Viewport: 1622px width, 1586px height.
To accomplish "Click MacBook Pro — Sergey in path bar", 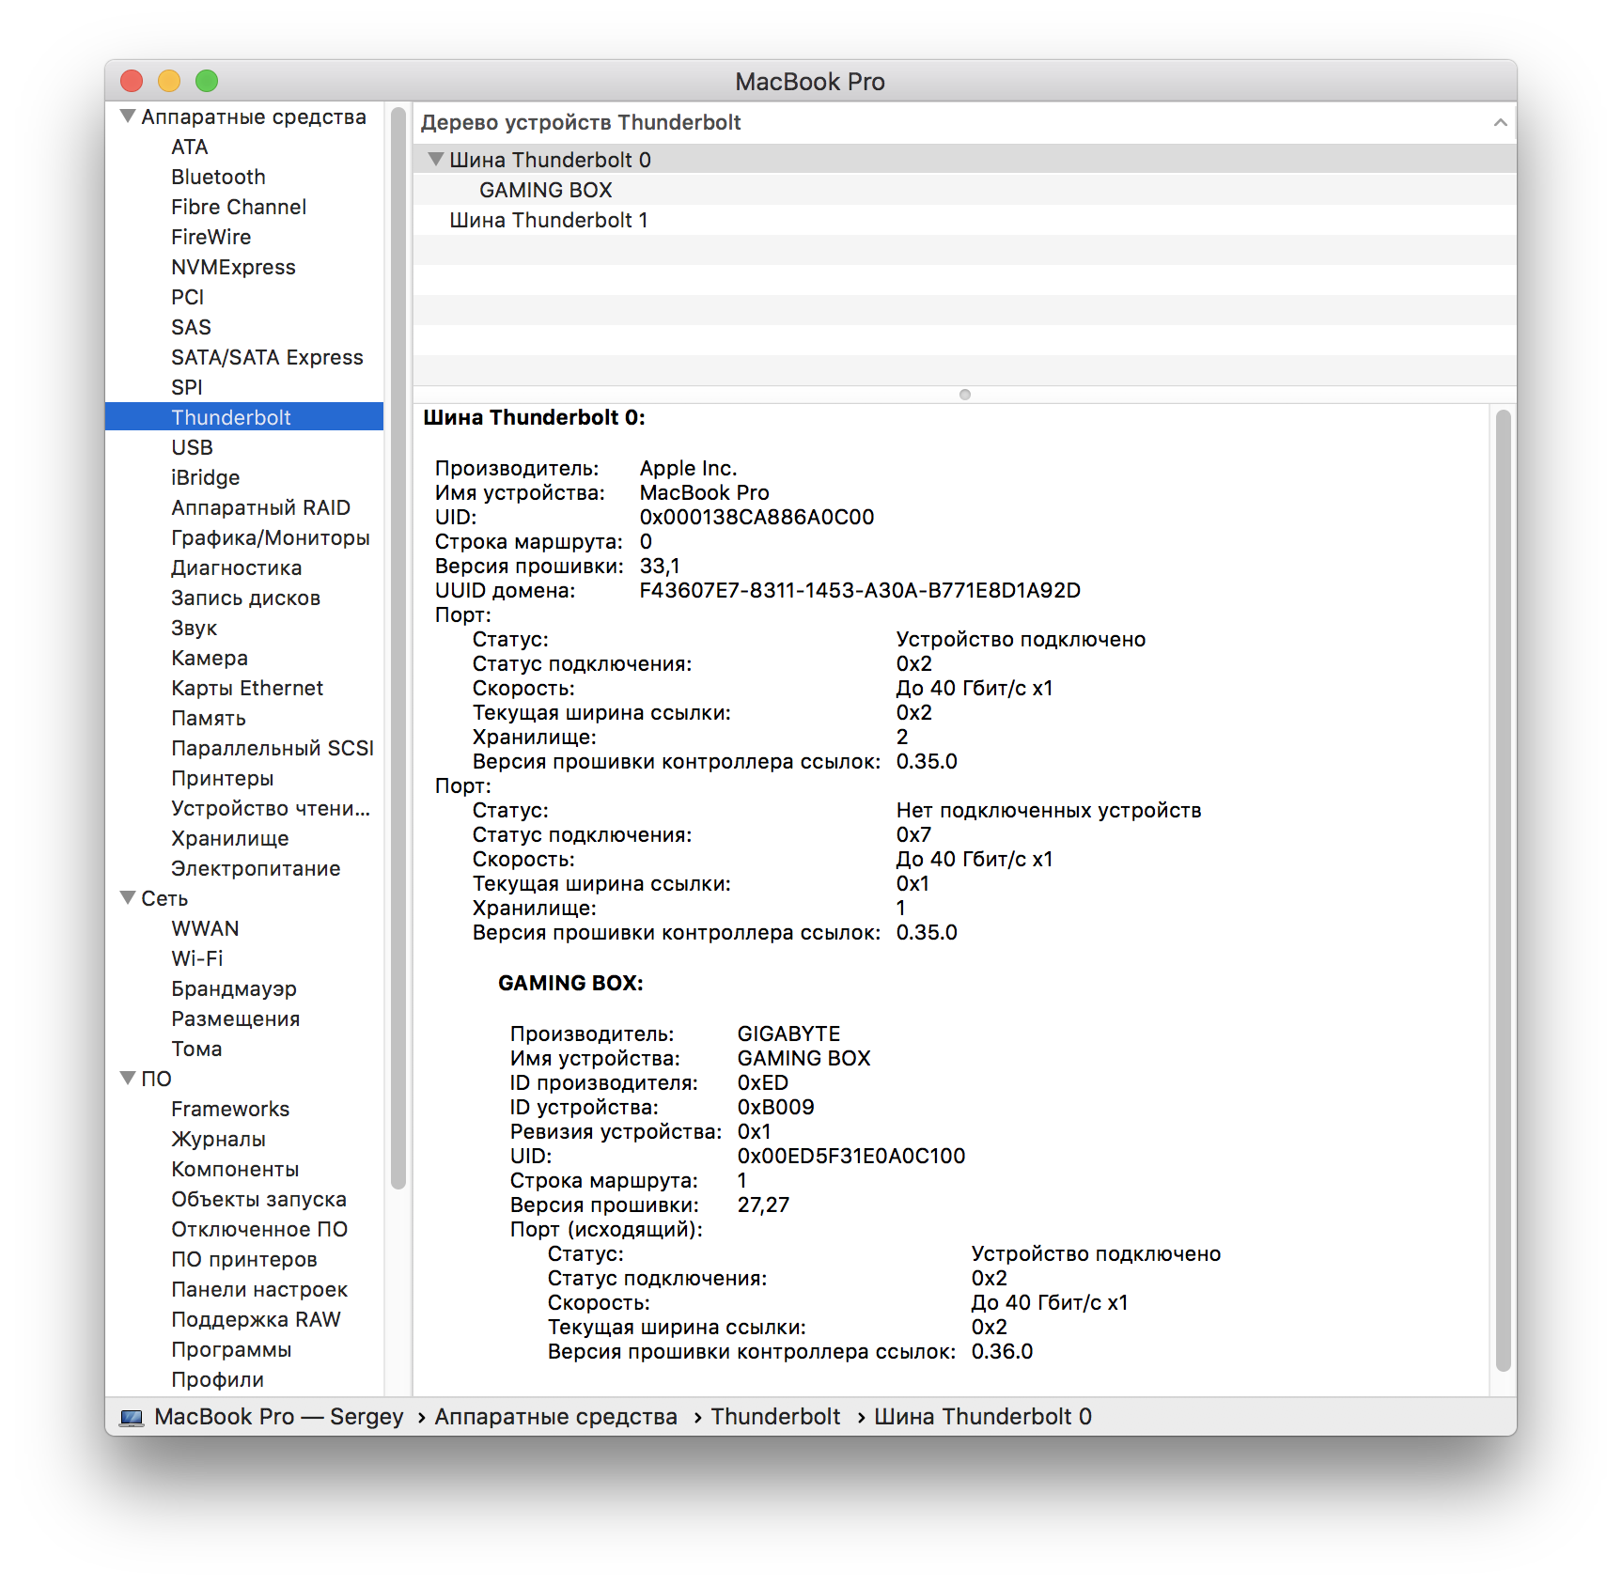I will (278, 1417).
